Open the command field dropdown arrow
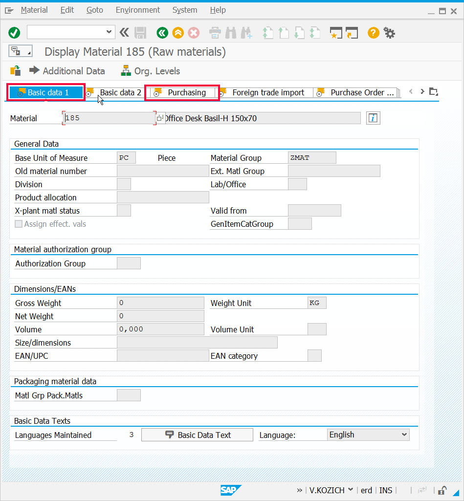 pyautogui.click(x=109, y=32)
